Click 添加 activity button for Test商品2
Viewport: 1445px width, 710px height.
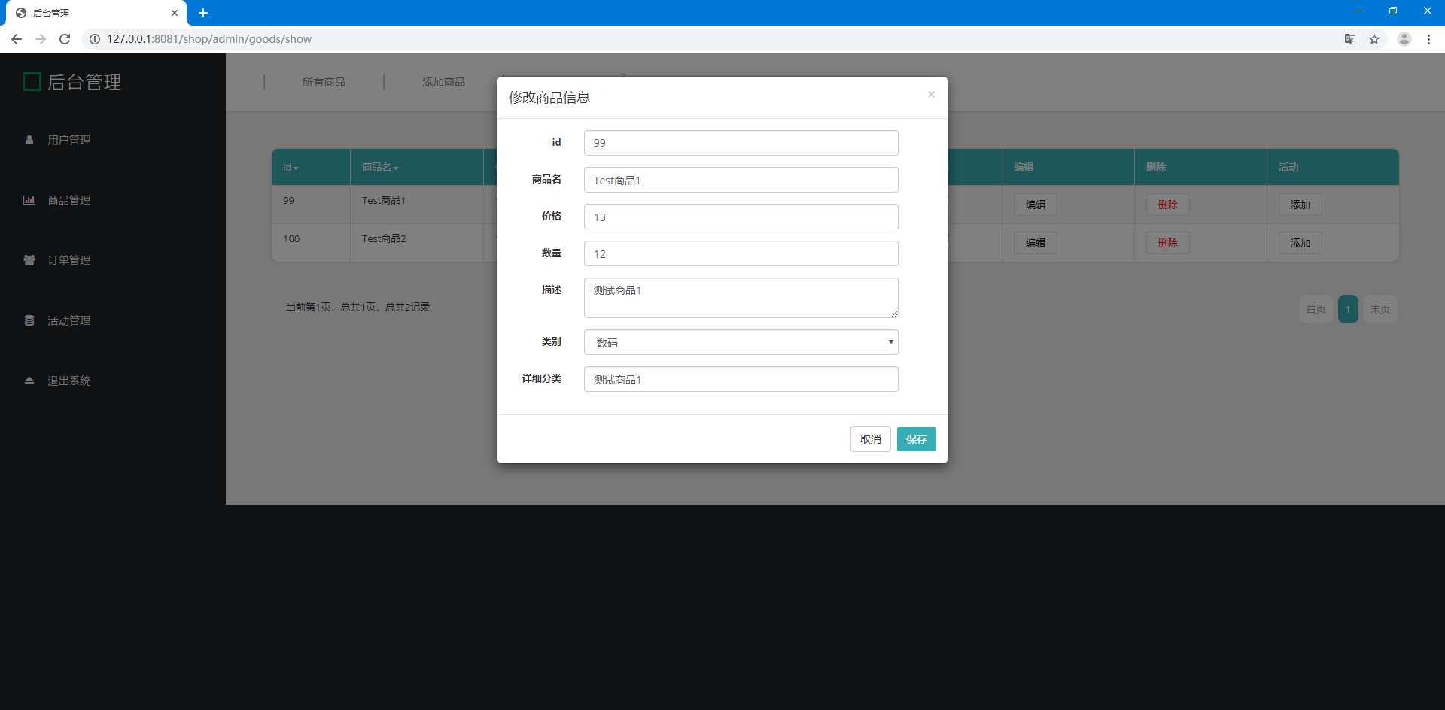[1300, 243]
